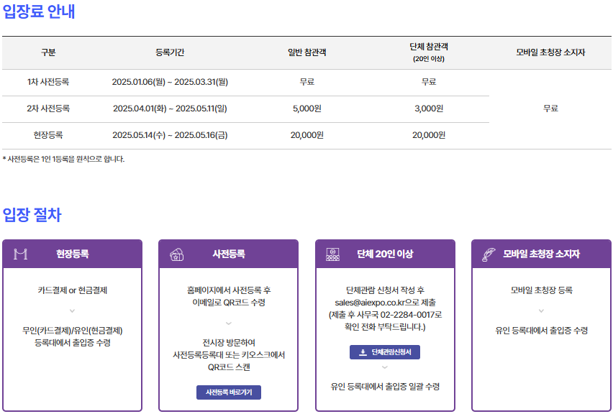Click 유인 등록대에서 출입증 수령 in mobile card
The width and height of the screenshot is (613, 414).
542,331
